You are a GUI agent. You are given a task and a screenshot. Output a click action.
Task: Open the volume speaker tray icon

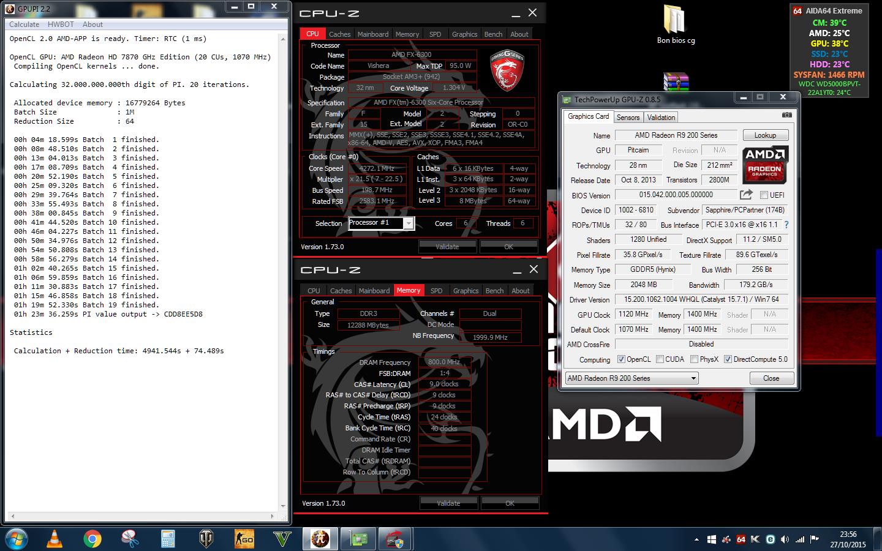click(x=785, y=539)
